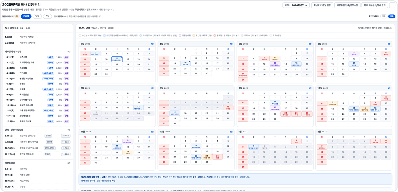Viewport: 398px width, 192px height.
Task: Click the 4건 count in 10월 header
Action: pos(389,88)
